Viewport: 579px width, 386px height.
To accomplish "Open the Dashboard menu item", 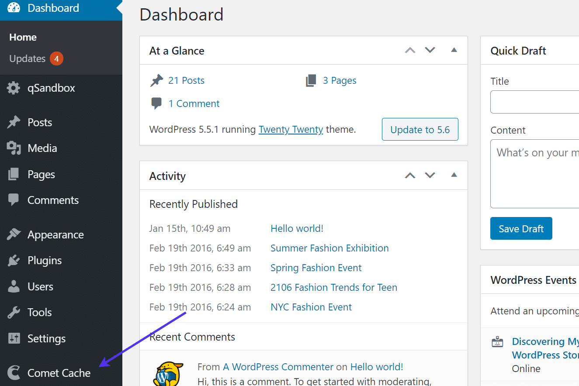I will click(61, 9).
